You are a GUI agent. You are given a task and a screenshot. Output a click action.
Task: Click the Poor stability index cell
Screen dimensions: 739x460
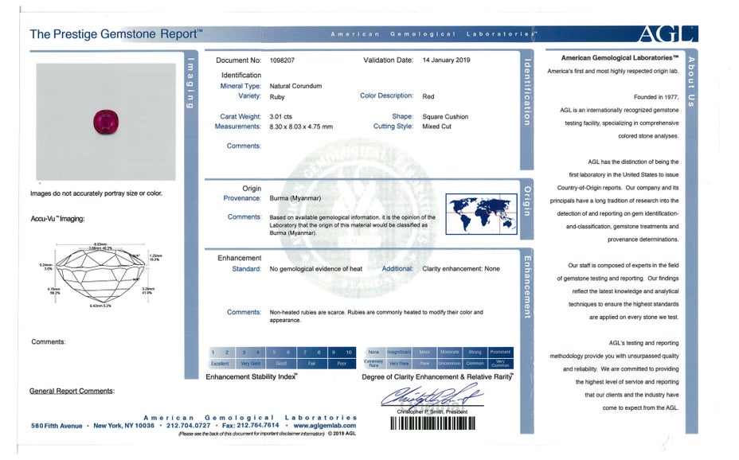(342, 363)
